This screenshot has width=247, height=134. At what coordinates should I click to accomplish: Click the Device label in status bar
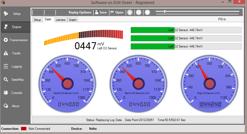click(x=77, y=129)
